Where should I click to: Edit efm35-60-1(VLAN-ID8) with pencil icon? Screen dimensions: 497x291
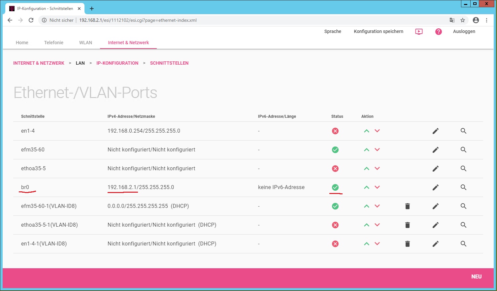pos(436,206)
